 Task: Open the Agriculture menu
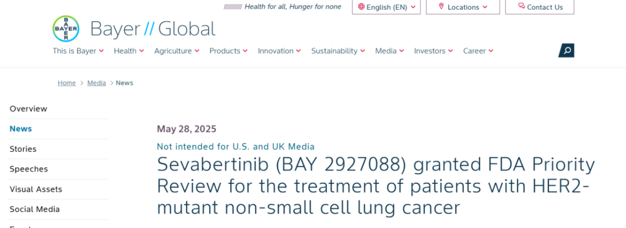point(177,51)
